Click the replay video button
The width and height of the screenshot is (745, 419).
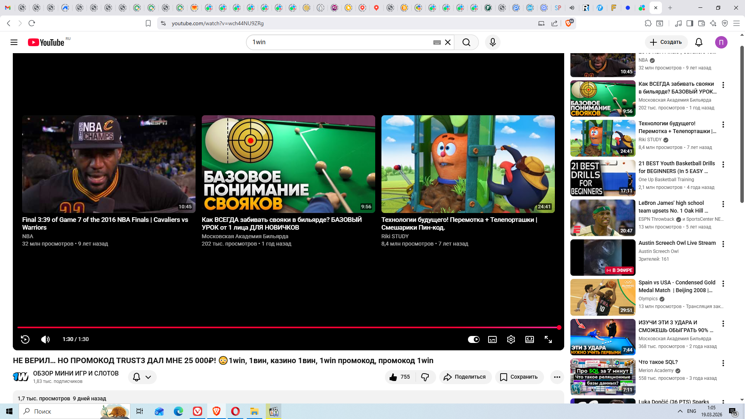tap(25, 339)
